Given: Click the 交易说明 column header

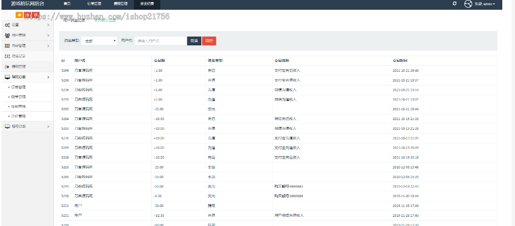Looking at the screenshot, I should pyautogui.click(x=282, y=61).
